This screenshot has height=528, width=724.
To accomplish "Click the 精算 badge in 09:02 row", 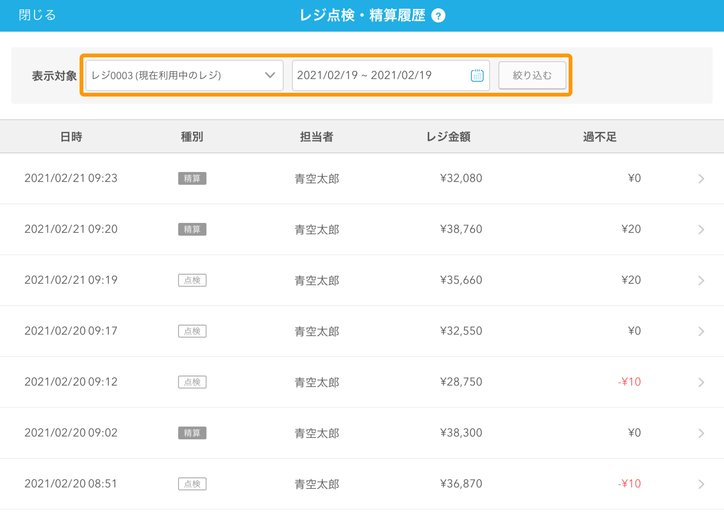I will (x=192, y=433).
